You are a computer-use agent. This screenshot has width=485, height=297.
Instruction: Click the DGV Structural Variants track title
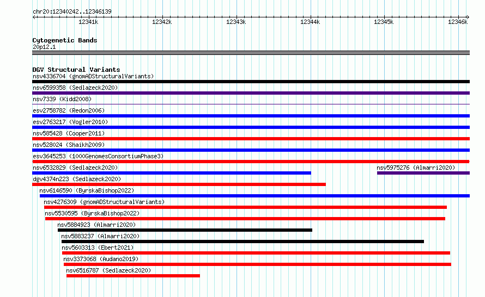point(76,70)
